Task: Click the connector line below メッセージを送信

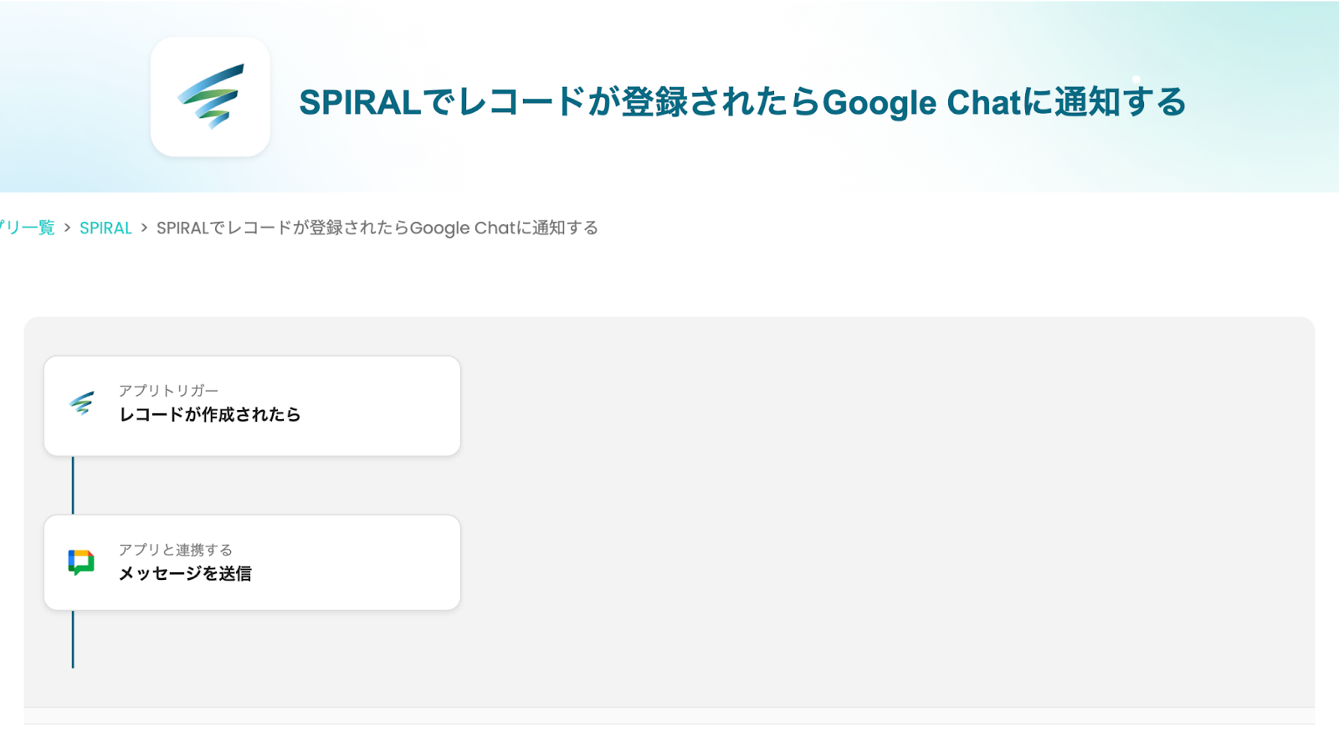Action: point(73,639)
